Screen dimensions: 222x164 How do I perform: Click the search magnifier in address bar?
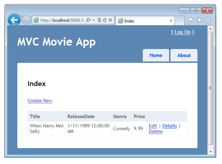tap(88, 20)
